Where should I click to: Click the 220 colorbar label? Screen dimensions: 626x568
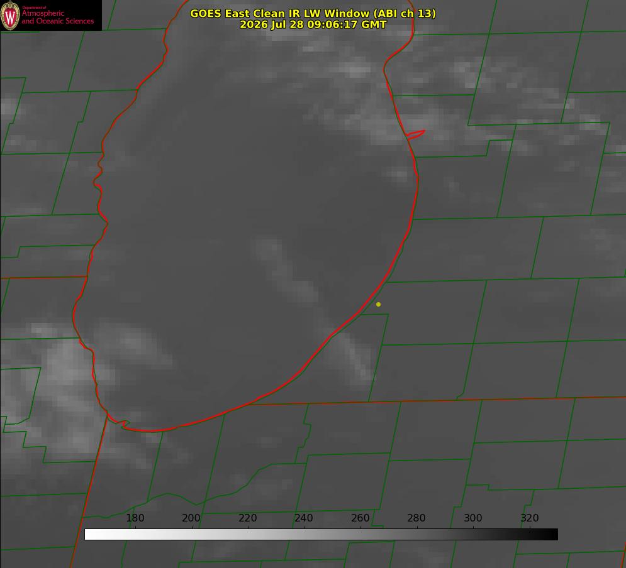click(247, 518)
